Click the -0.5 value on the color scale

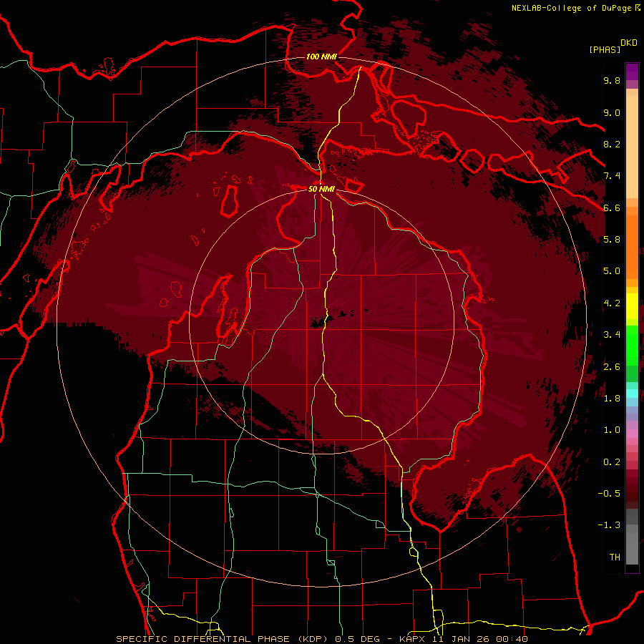click(x=609, y=494)
